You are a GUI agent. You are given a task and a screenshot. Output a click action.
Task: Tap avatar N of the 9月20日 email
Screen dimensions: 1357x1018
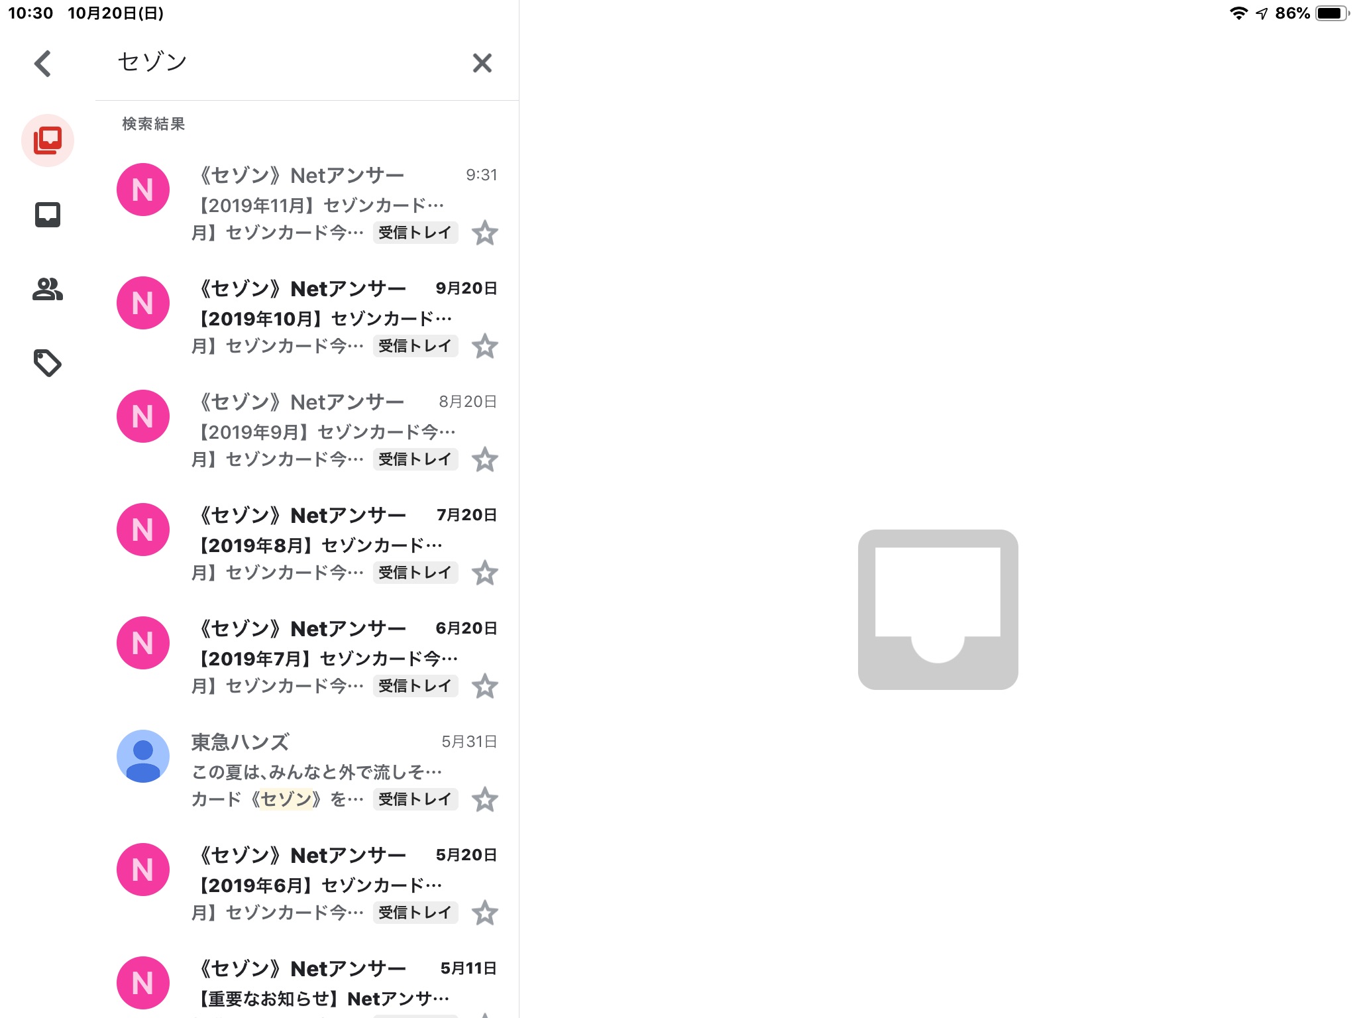tap(143, 303)
